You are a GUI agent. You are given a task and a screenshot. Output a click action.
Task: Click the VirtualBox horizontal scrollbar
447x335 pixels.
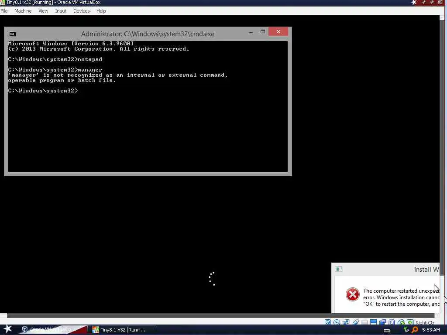(x=220, y=316)
